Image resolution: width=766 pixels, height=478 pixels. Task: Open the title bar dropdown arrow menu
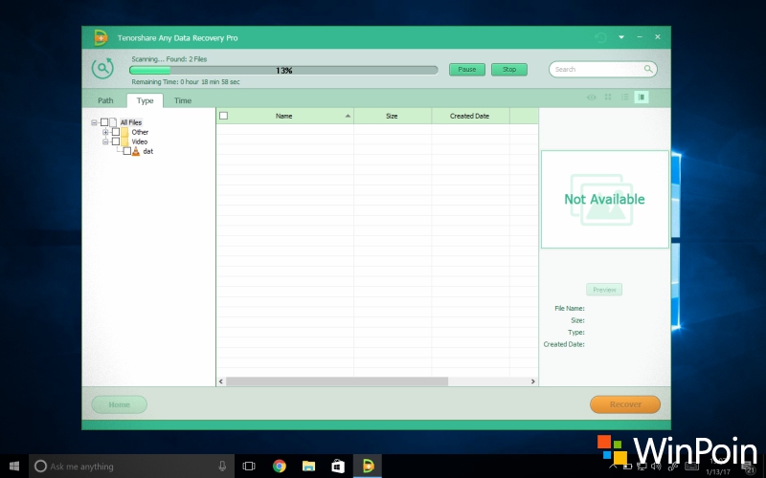tap(621, 37)
